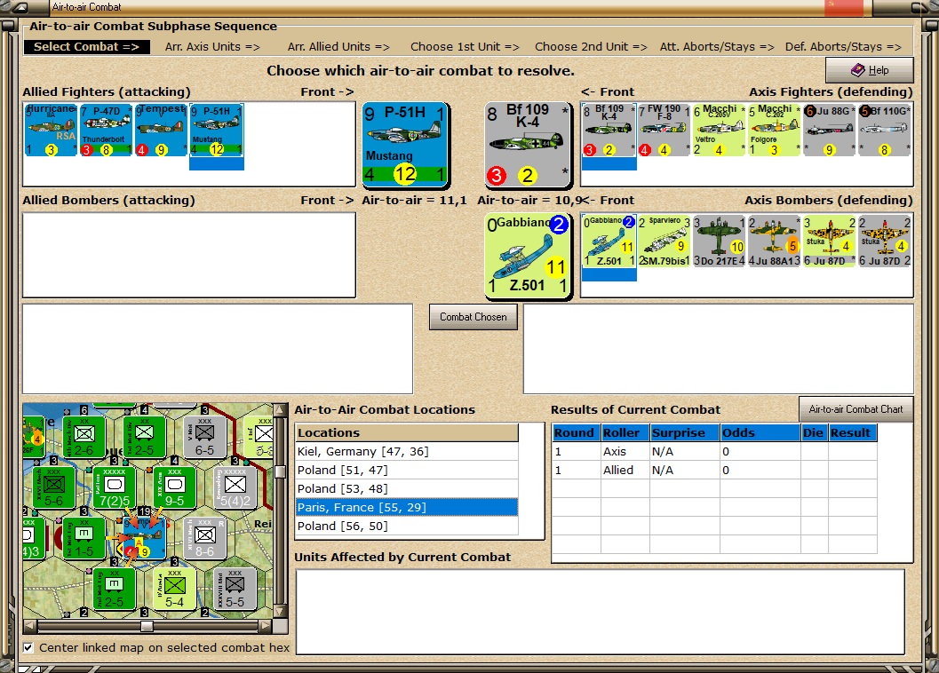Select the Hurricane RSA fighter counter
The width and height of the screenshot is (939, 673).
[51, 130]
